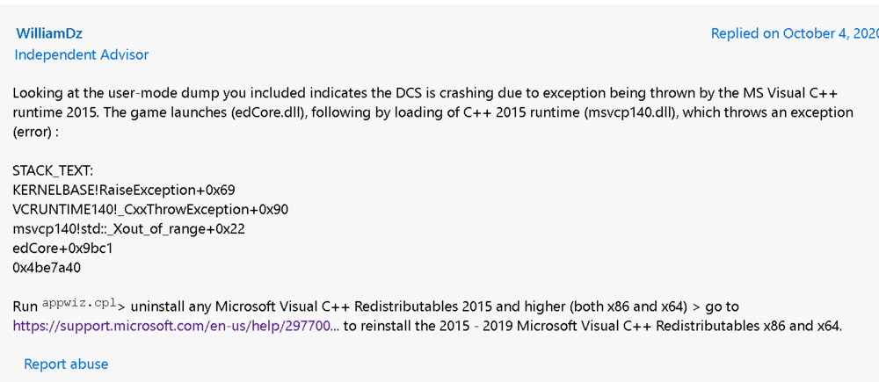The image size is (879, 382).
Task: Click the 0x4be7a40 address line
Action: tap(47, 267)
